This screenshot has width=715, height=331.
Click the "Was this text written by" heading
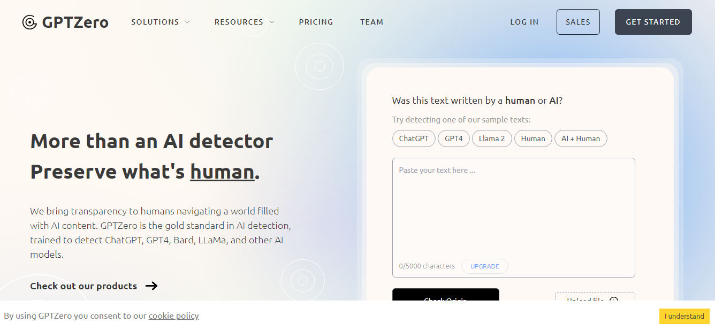(477, 101)
